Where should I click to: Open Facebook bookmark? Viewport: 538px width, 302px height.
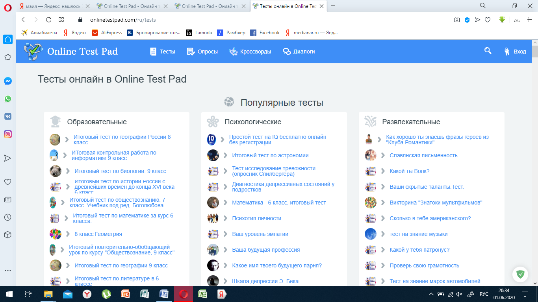pyautogui.click(x=265, y=33)
